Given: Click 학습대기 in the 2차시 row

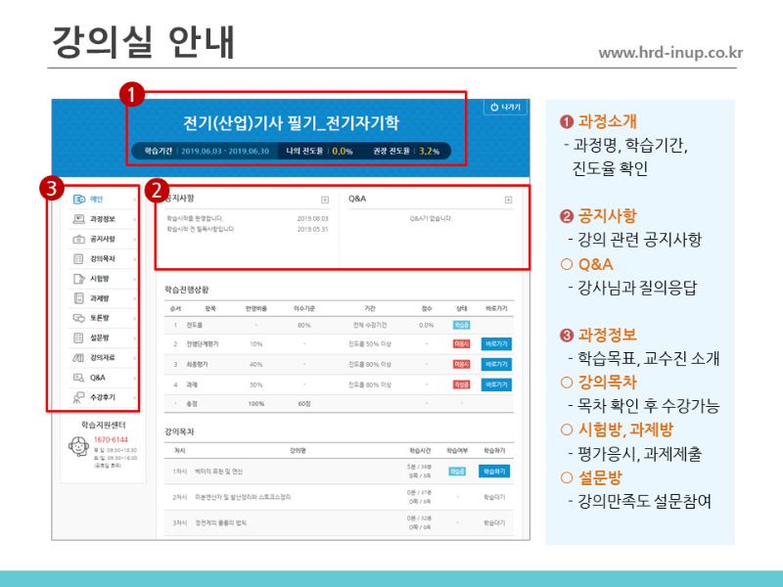Looking at the screenshot, I should click(x=494, y=497).
